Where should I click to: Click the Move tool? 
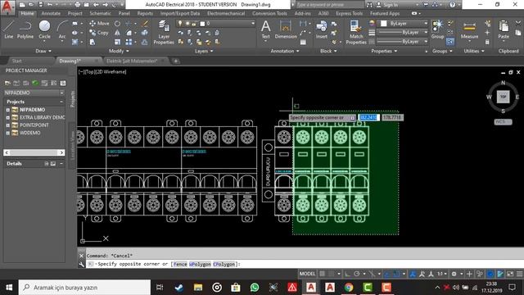pyautogui.click(x=99, y=24)
